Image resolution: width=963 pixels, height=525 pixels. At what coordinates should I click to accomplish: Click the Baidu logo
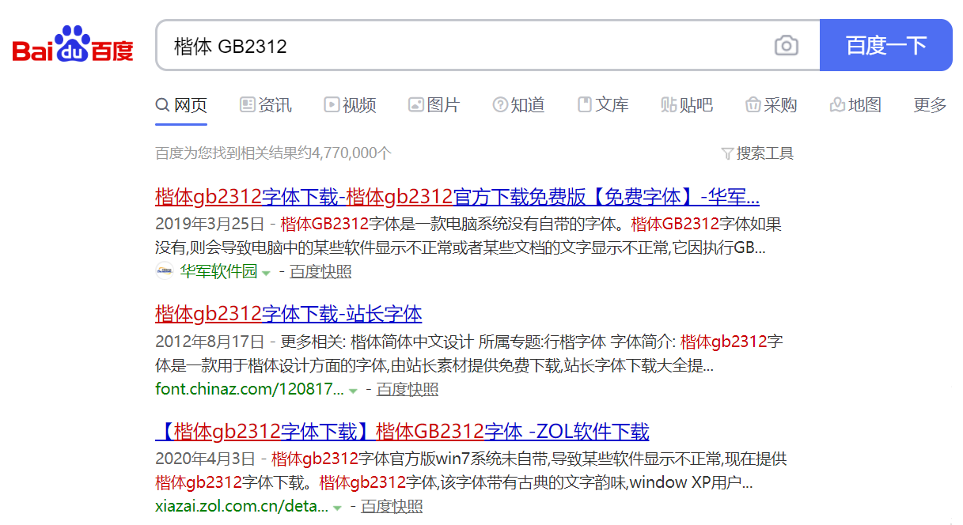pyautogui.click(x=73, y=44)
